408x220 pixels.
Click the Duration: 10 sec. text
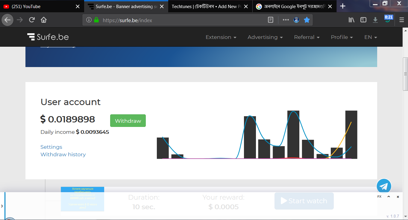pos(144,202)
